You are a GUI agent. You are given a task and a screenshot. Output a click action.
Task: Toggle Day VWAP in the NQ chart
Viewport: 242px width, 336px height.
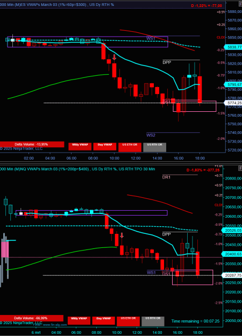(x=104, y=320)
